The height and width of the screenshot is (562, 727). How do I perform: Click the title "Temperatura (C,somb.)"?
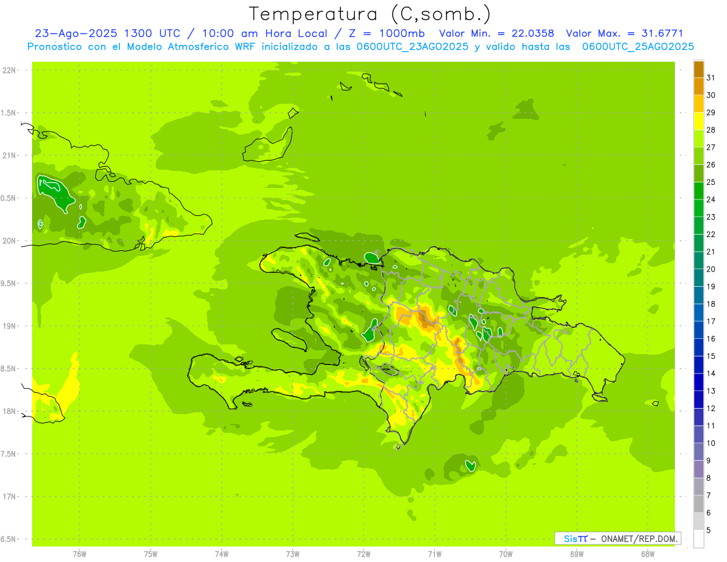[370, 14]
